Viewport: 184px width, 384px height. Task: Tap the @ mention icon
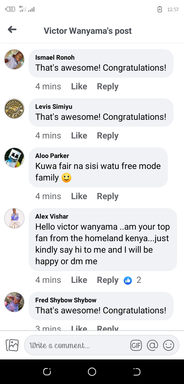pyautogui.click(x=153, y=345)
